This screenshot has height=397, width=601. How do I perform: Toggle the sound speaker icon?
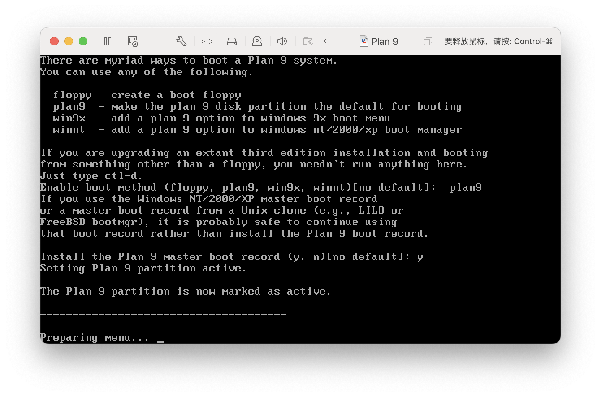282,41
